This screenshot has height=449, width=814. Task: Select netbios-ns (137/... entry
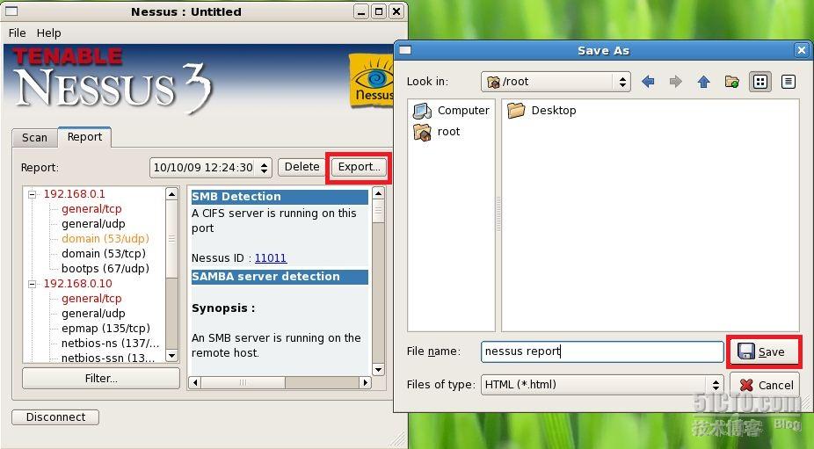click(x=111, y=343)
